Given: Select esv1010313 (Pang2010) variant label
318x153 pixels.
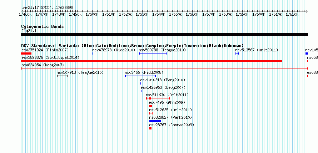Looking at the screenshot, I should 163,80.
